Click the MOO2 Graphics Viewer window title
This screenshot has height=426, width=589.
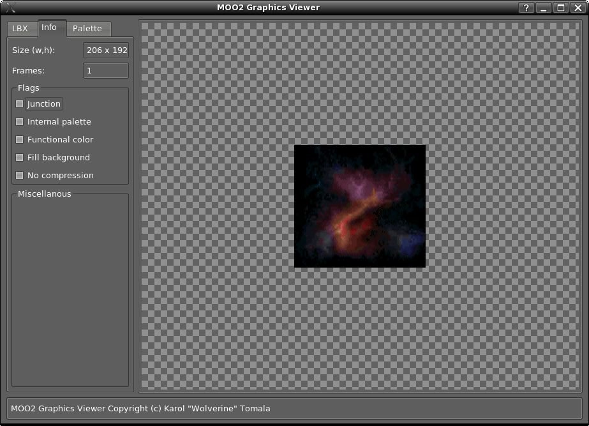(x=268, y=8)
